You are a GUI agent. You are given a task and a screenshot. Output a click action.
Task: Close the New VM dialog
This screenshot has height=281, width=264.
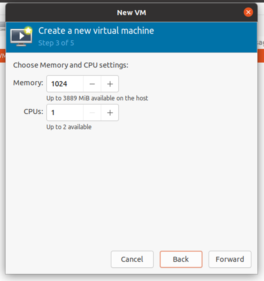click(x=248, y=12)
